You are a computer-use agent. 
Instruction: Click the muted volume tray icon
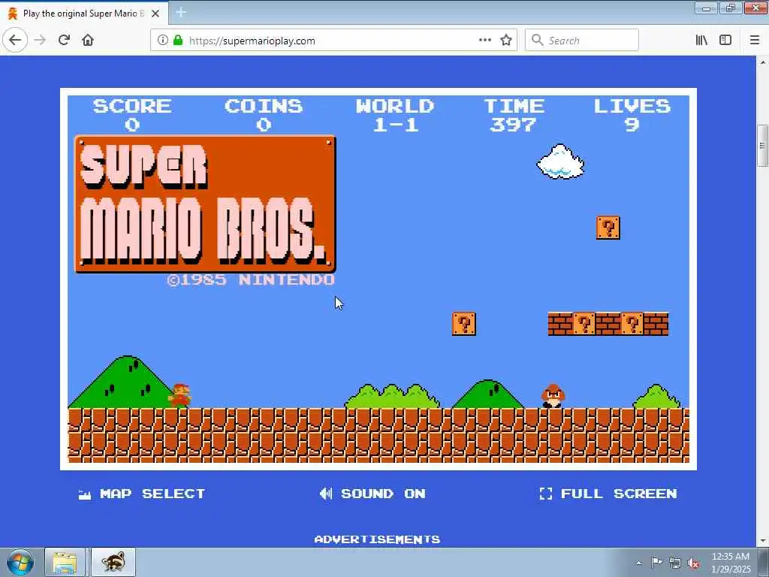693,563
